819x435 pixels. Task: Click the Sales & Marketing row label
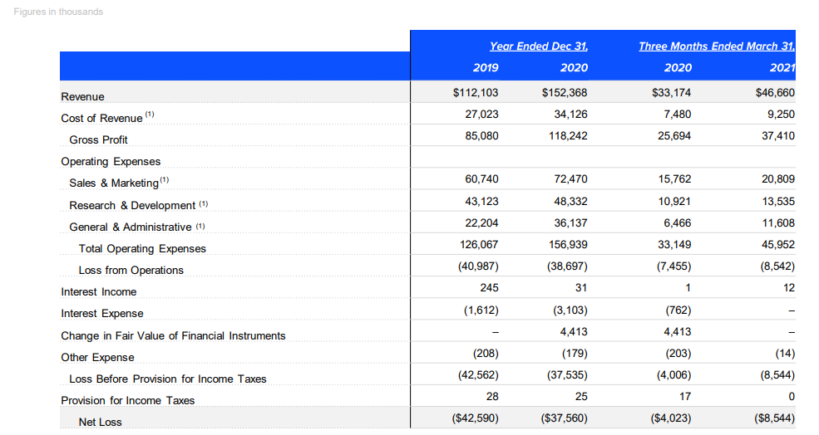point(113,183)
